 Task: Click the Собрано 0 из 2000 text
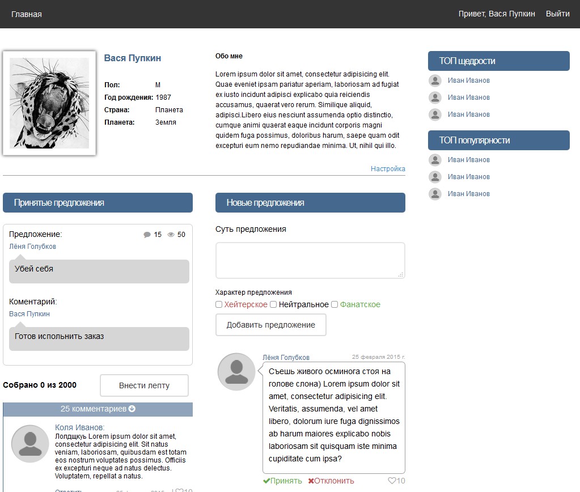point(40,385)
